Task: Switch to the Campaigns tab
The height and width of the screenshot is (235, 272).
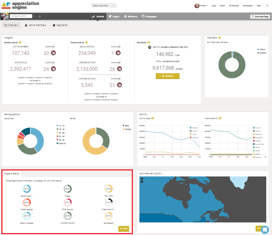Action: point(149,16)
